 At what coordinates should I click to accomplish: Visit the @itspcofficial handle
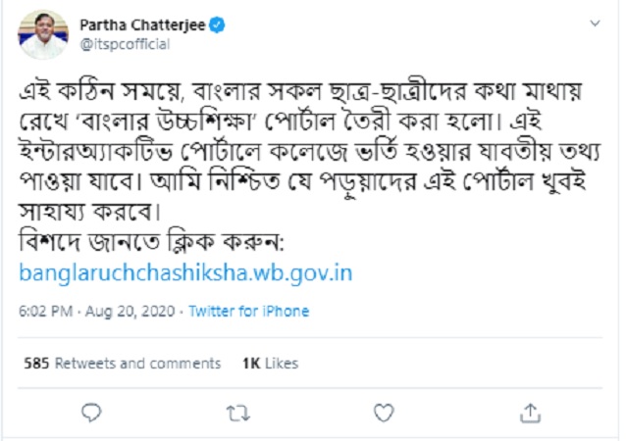point(124,44)
